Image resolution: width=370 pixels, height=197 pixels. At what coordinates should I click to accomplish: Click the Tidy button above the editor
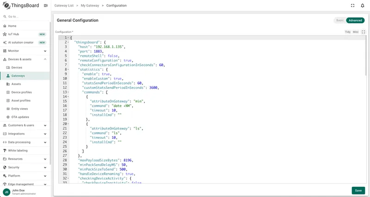[x=348, y=32]
